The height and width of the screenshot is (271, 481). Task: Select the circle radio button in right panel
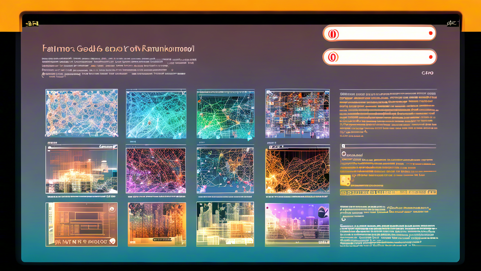343,154
